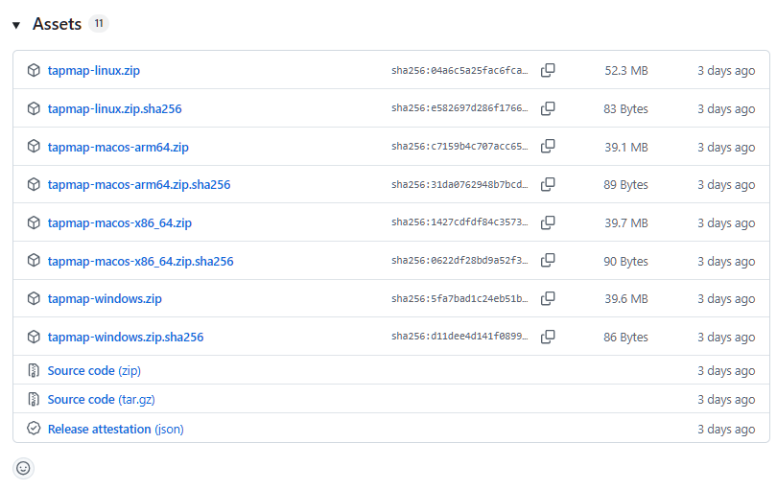Copy SHA256 hash for tapmap-macos-arm64.zip.sha256
The width and height of the screenshot is (777, 490).
[548, 185]
